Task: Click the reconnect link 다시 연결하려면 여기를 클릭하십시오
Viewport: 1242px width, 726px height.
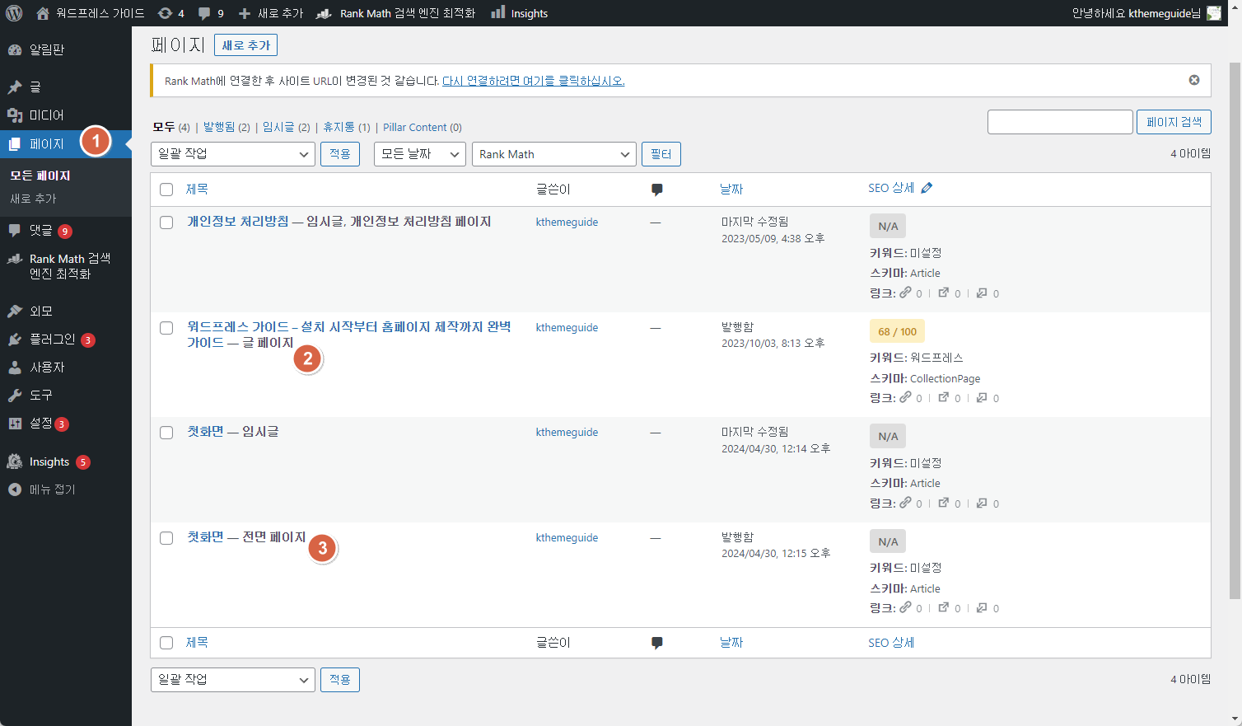Action: coord(534,81)
